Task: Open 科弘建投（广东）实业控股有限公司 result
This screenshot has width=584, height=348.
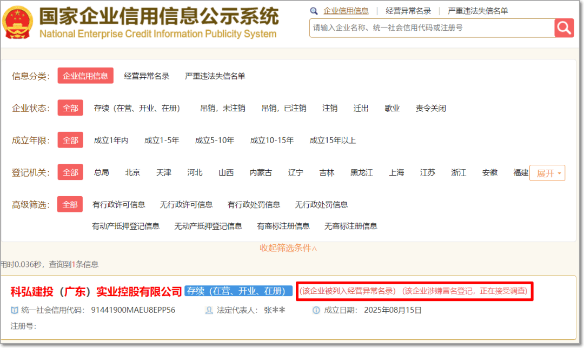Action: [x=96, y=291]
